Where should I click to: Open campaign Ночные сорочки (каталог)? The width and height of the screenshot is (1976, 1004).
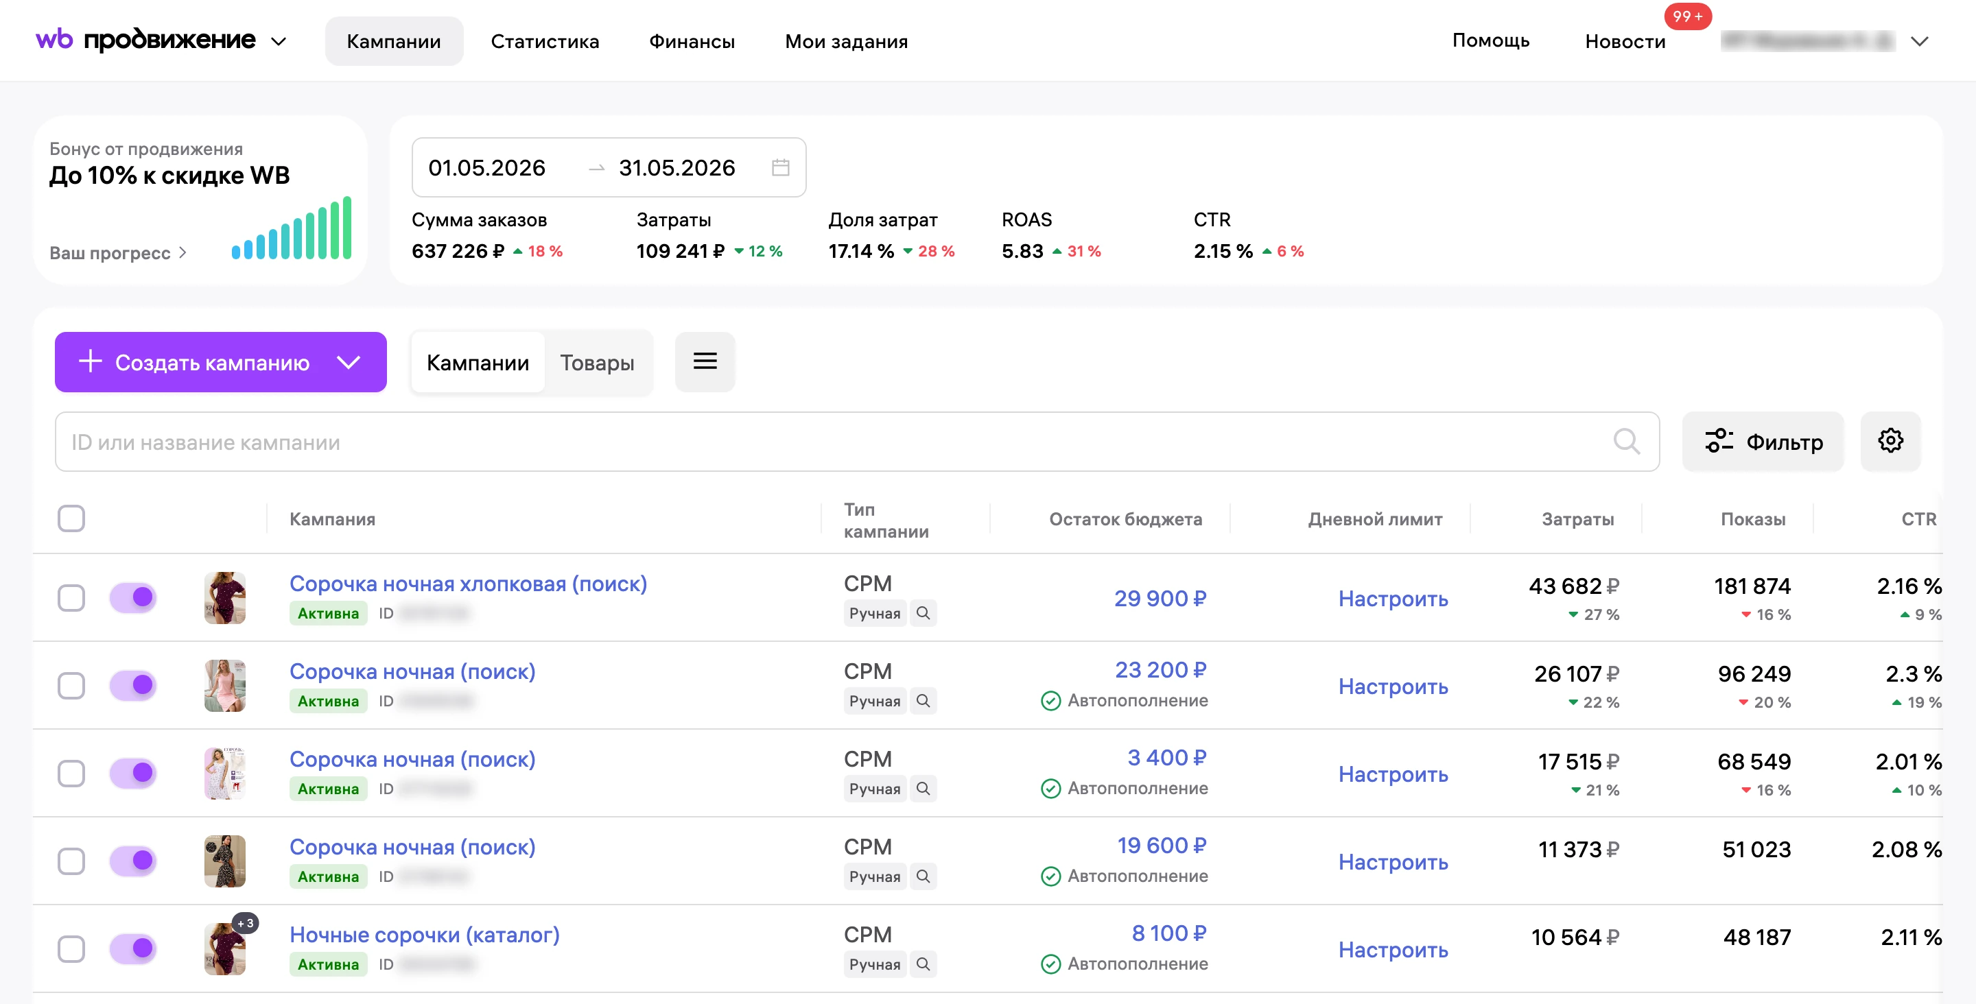424,934
